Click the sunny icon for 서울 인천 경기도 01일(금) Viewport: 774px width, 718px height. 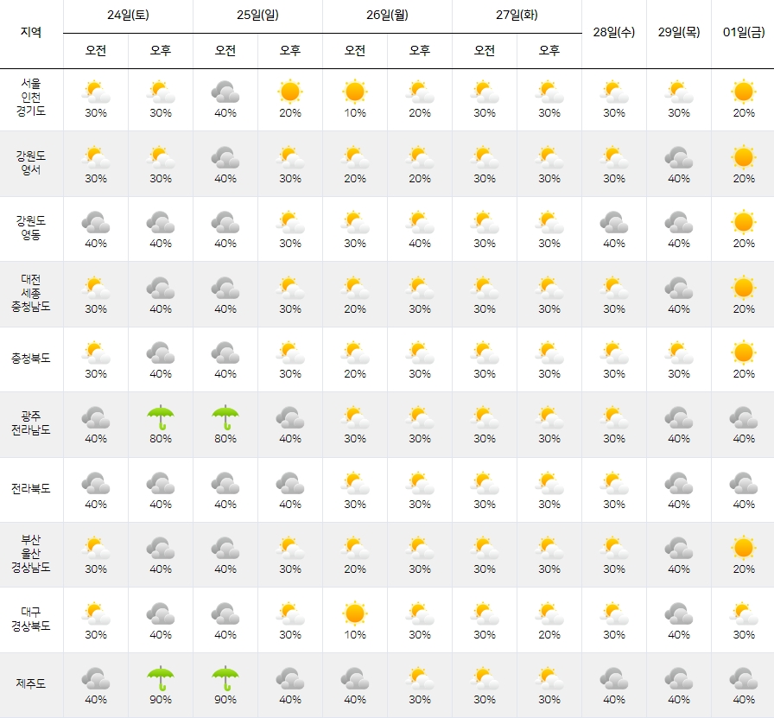pyautogui.click(x=744, y=92)
